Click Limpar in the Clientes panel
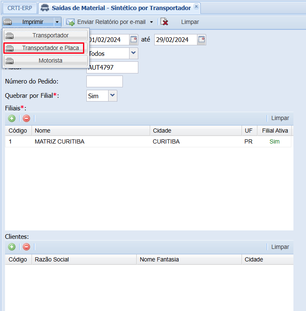The height and width of the screenshot is (311, 306). tap(280, 247)
